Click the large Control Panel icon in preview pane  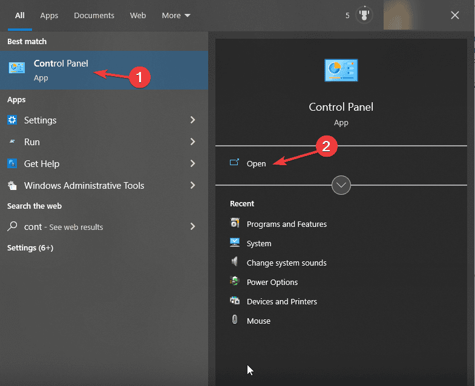[x=341, y=70]
